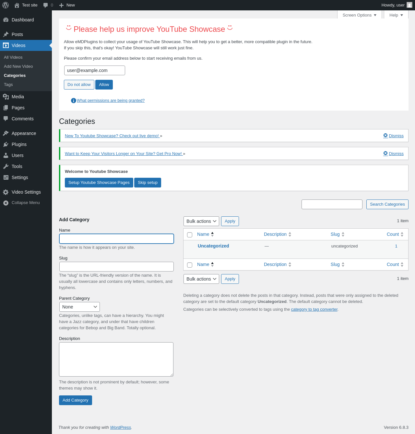Open All Videos in the sidebar submenu
This screenshot has width=415, height=434.
click(13, 57)
